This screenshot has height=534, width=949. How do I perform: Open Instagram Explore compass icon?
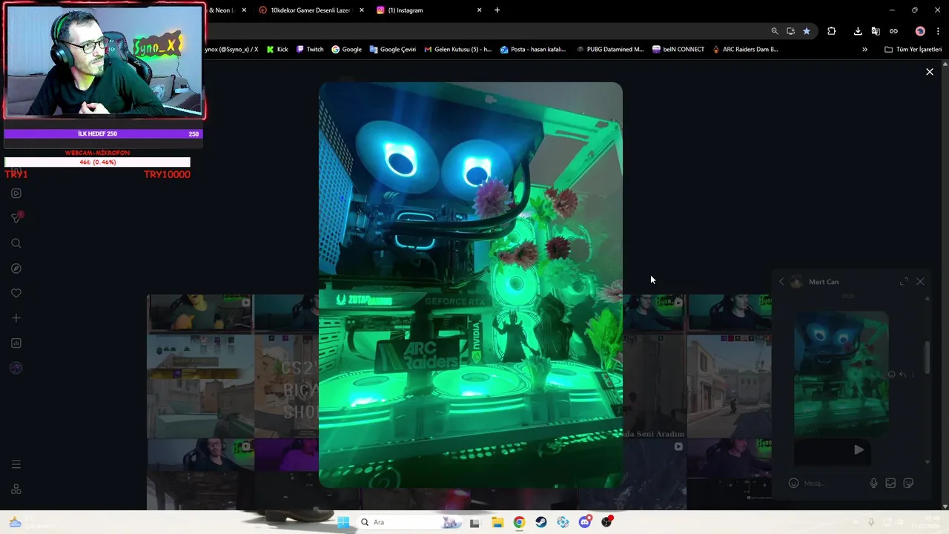pyautogui.click(x=16, y=268)
